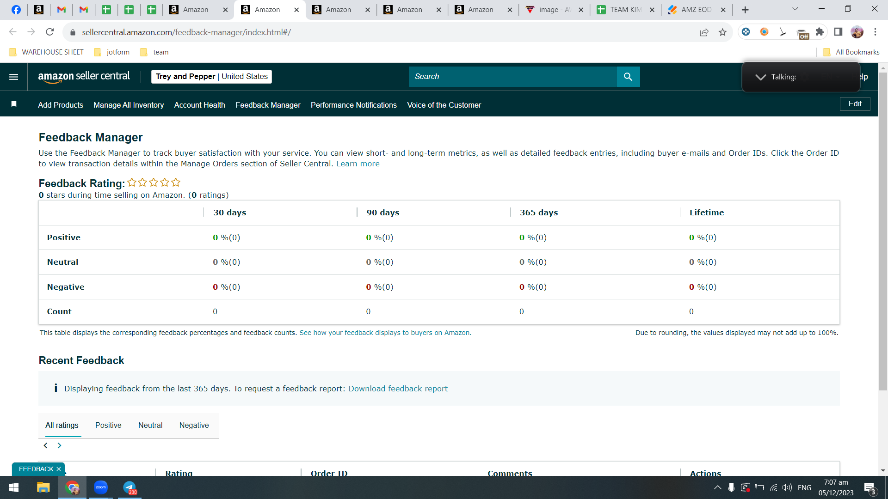
Task: Close the FEEDBACK floating widget
Action: click(x=59, y=469)
